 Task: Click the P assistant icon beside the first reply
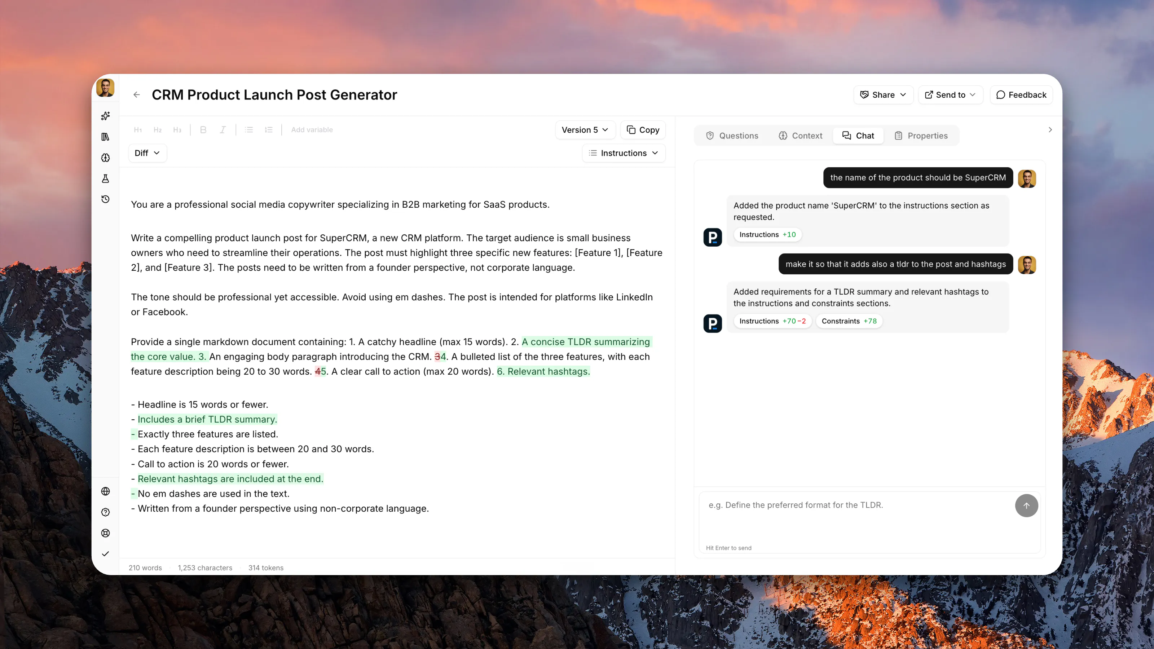(x=712, y=237)
